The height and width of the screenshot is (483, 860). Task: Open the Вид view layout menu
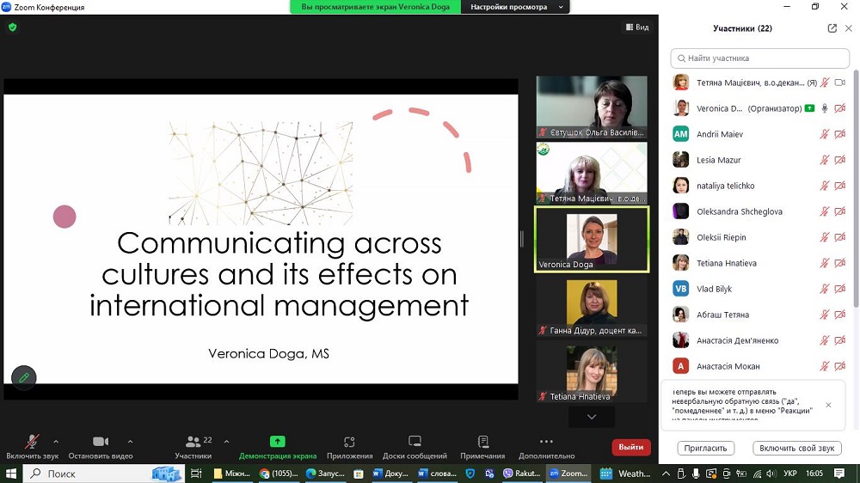tap(636, 28)
